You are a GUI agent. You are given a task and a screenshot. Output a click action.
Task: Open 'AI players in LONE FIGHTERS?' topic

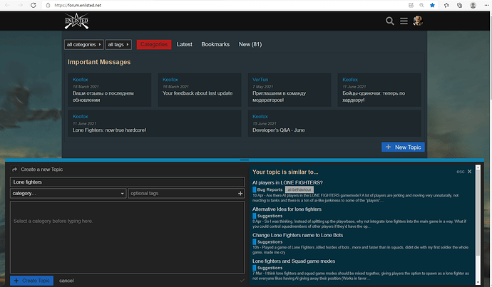point(287,182)
